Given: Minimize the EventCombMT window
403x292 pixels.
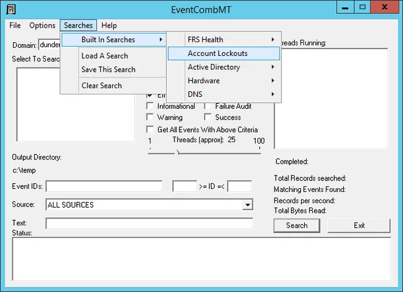Looking at the screenshot, I should pos(345,8).
